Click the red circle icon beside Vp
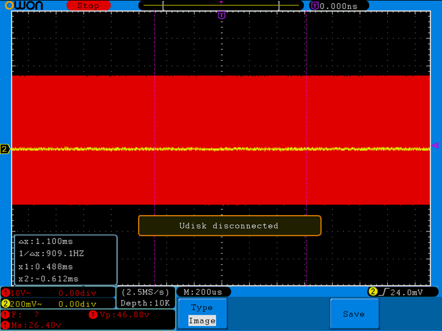442x331 pixels. (93, 315)
